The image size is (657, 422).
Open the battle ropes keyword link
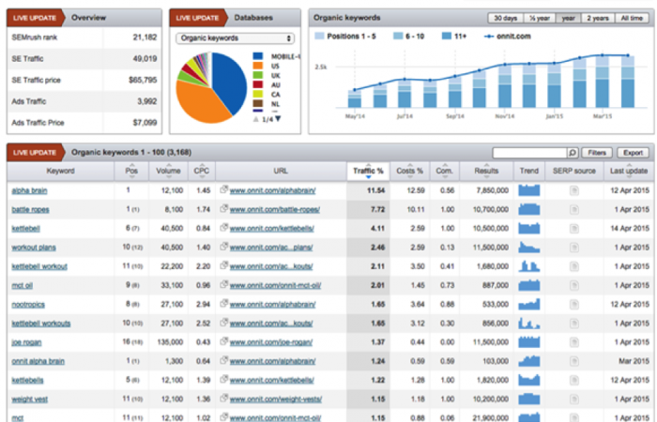pyautogui.click(x=30, y=209)
